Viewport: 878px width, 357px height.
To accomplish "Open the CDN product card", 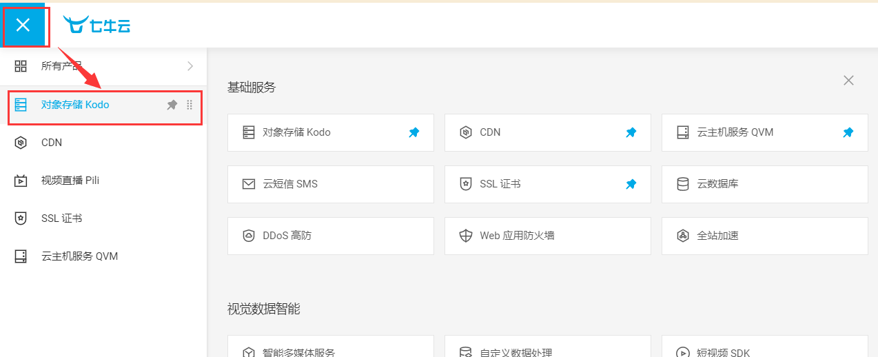I will tap(548, 132).
